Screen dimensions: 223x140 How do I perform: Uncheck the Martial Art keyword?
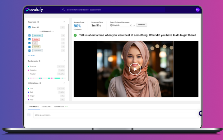(30, 35)
